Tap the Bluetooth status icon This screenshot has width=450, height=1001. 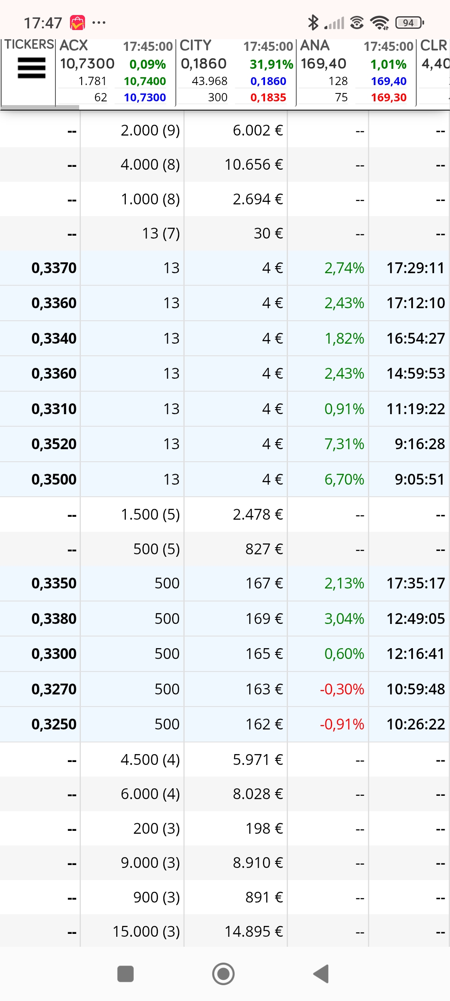312,23
